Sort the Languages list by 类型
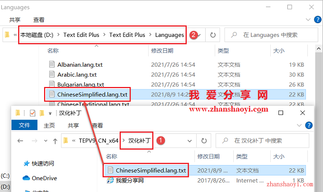Screen dimensions: 323x192 click(223, 51)
